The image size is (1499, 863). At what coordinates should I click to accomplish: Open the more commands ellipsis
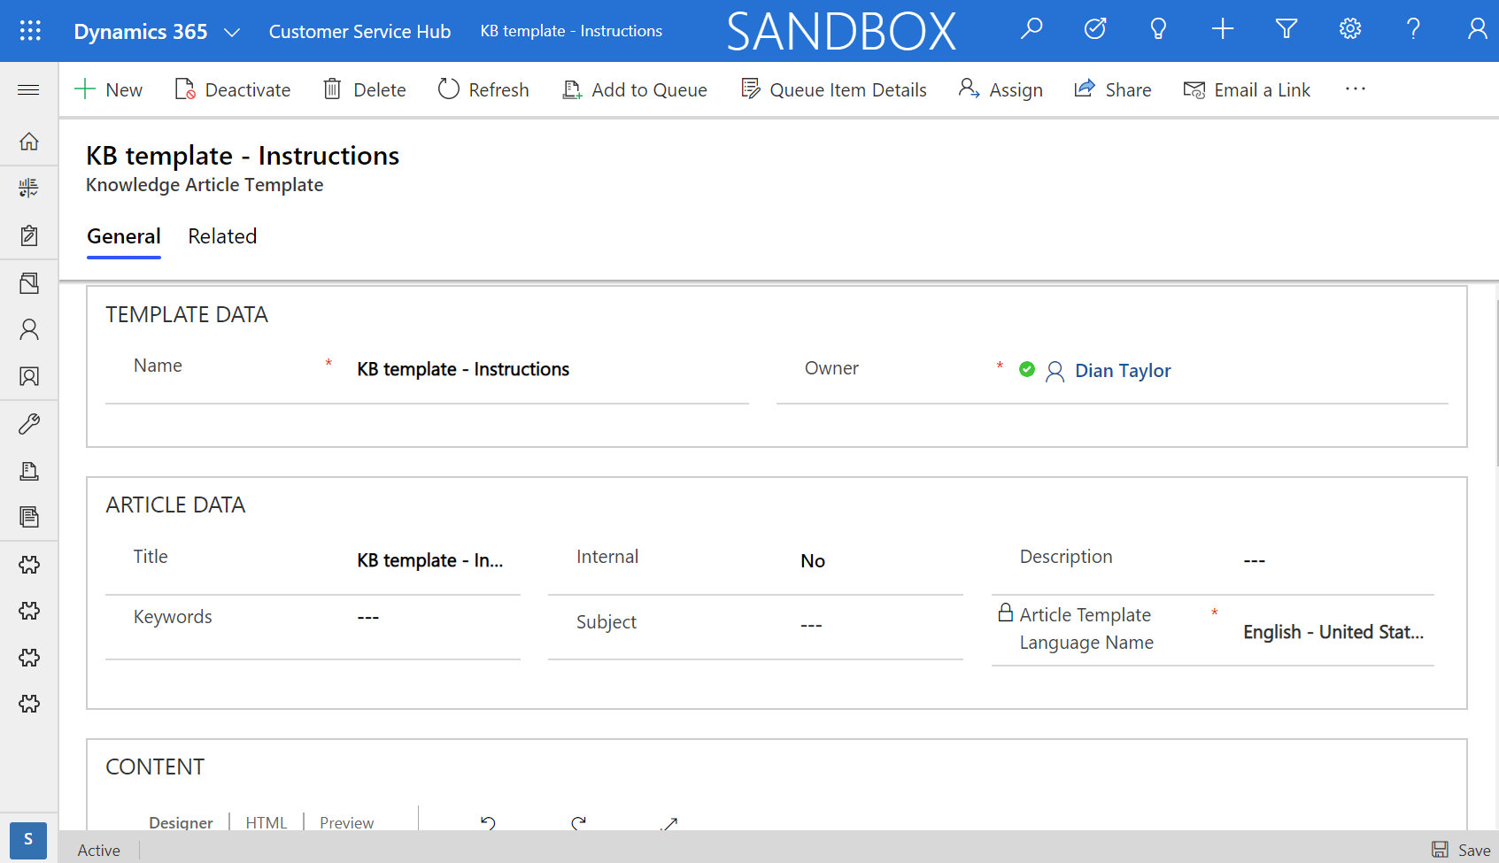click(1355, 89)
